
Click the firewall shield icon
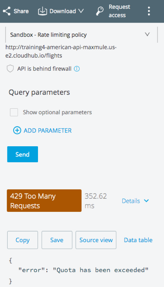tap(10, 69)
